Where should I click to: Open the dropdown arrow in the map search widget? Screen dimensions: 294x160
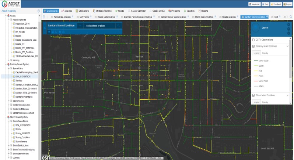(80, 26)
